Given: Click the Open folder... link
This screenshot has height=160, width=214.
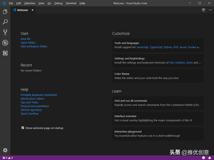Looking at the screenshot, I should [x=29, y=43].
